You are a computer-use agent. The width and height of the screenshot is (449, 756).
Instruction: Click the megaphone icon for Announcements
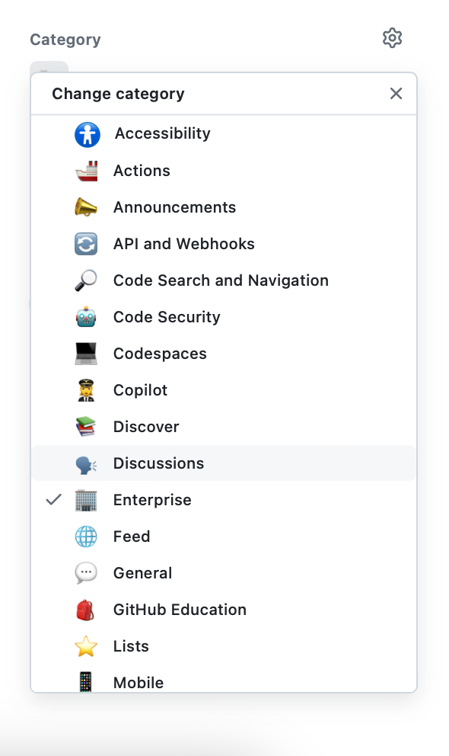(86, 207)
